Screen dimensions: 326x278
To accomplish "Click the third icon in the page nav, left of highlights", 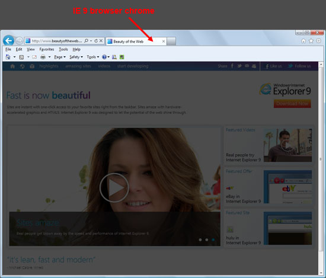I will tap(32, 66).
